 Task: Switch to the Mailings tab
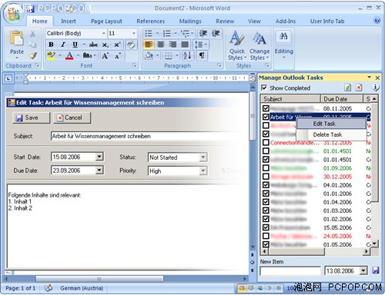(190, 22)
